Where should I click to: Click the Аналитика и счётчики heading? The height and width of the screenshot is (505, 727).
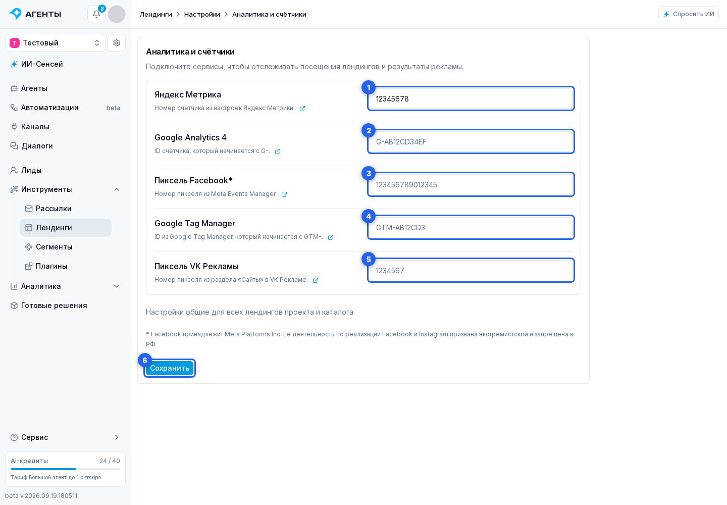click(190, 52)
